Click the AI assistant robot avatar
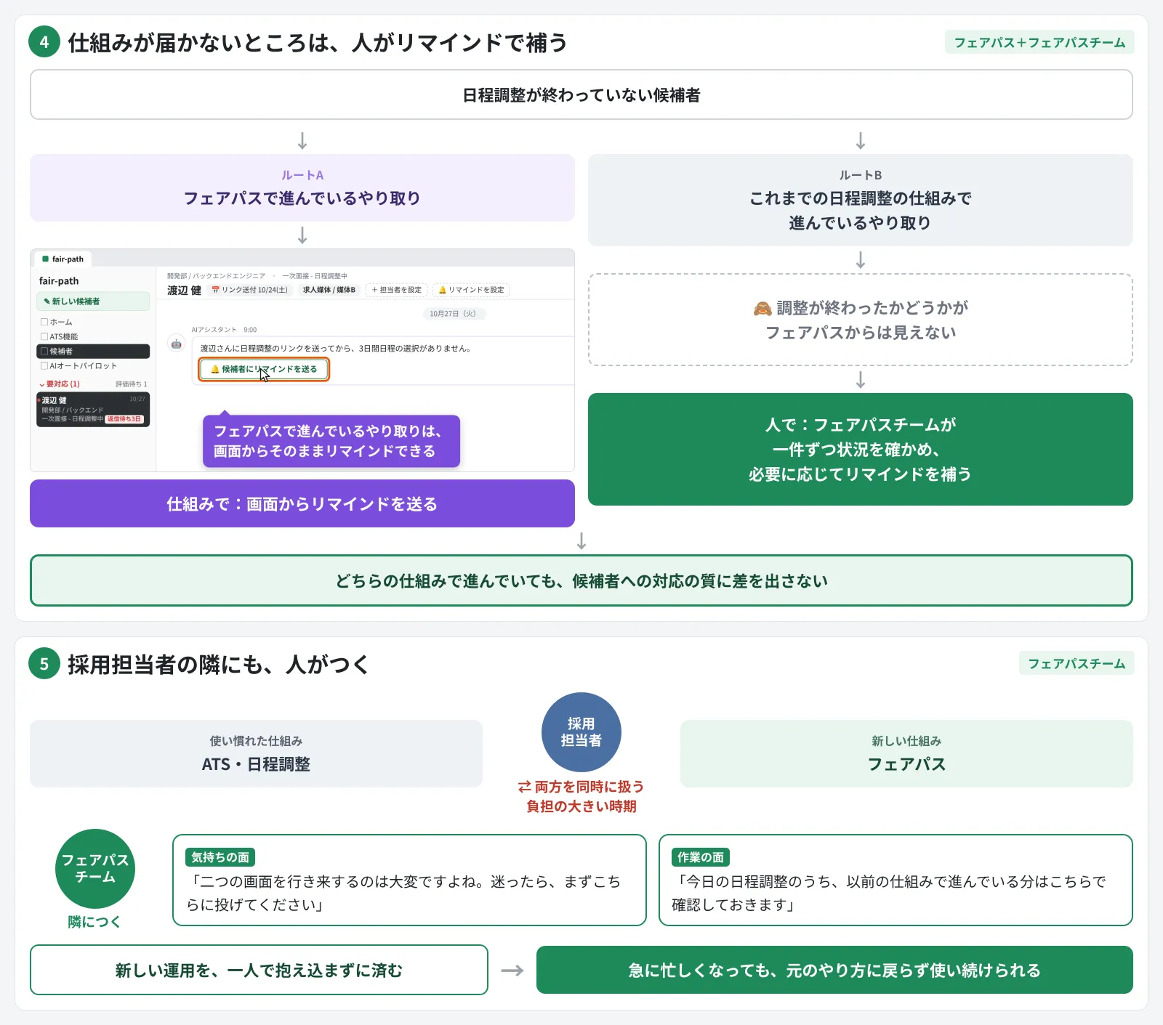1163x1025 pixels. pos(177,344)
